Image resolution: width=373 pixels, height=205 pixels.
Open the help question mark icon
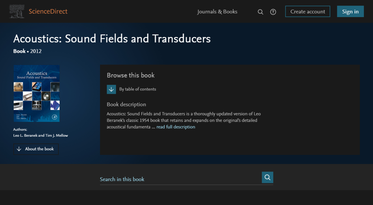click(x=273, y=12)
